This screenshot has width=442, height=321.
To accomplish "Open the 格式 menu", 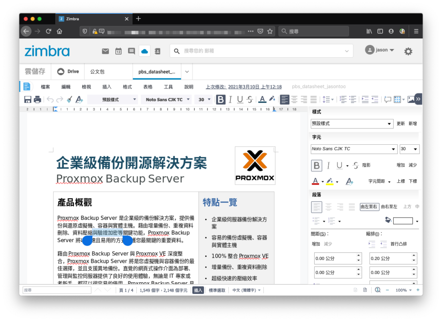I will point(127,87).
